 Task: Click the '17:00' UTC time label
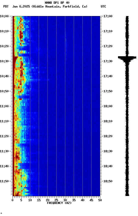pos(108,16)
